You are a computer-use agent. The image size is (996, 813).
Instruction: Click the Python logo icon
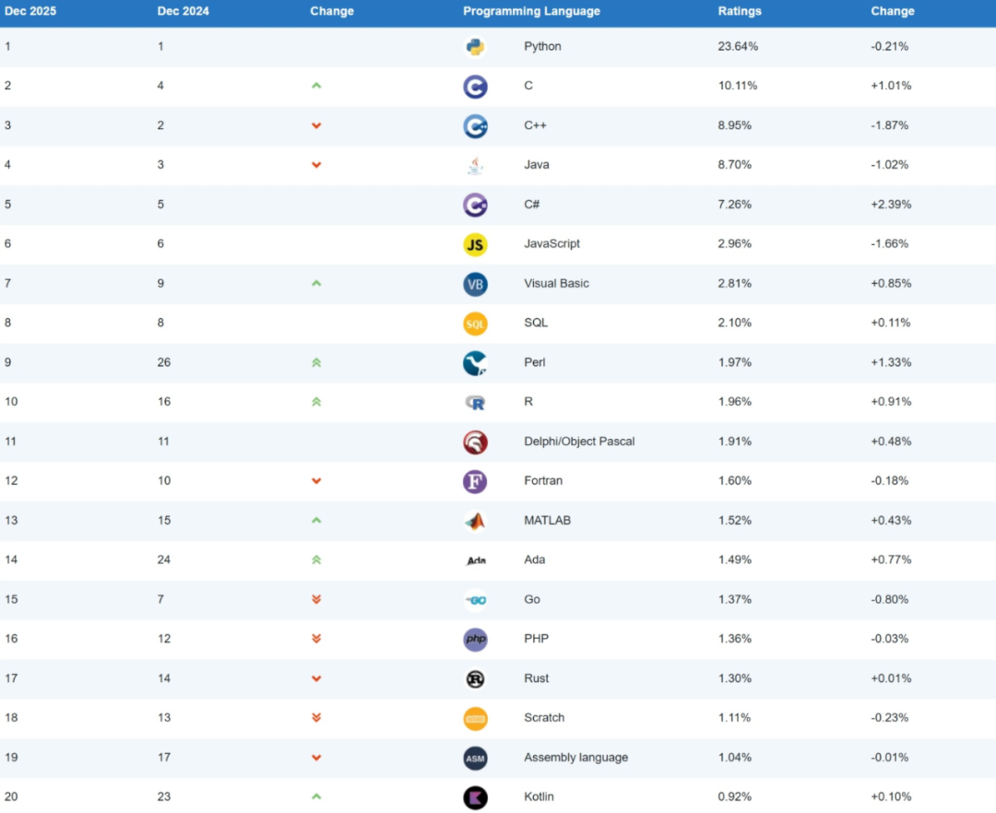tap(475, 47)
